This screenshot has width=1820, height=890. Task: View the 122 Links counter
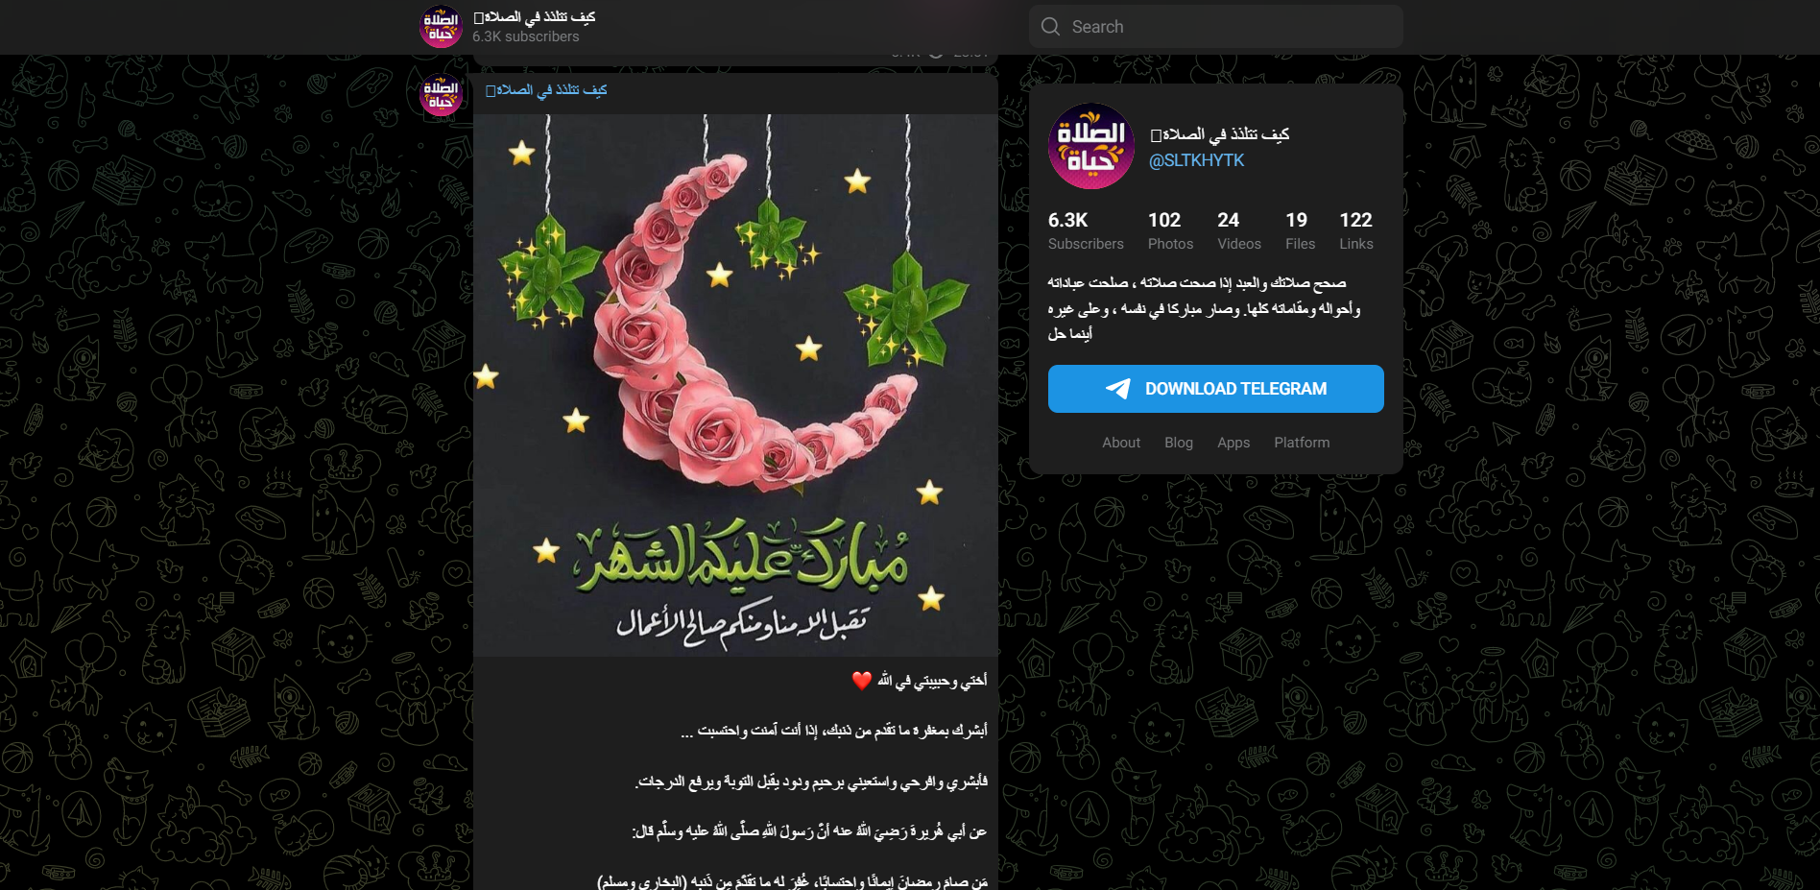[x=1356, y=230]
